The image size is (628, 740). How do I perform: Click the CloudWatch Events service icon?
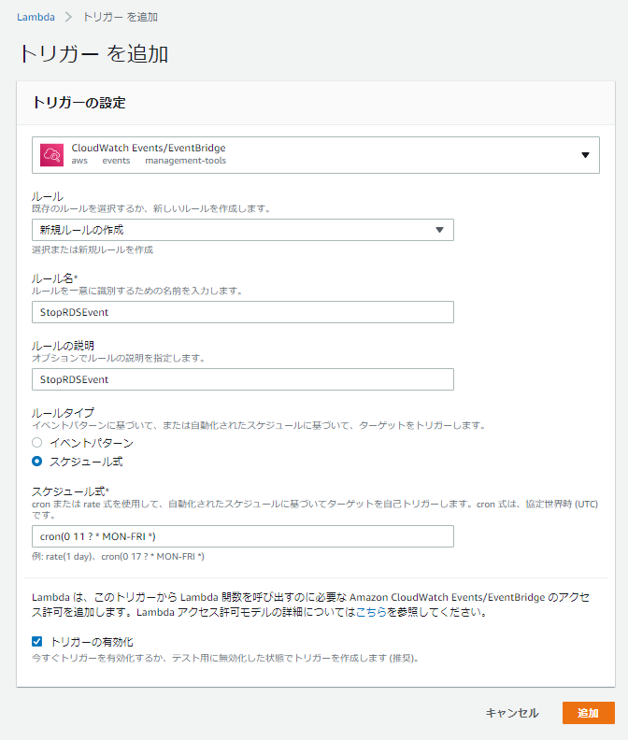click(52, 155)
